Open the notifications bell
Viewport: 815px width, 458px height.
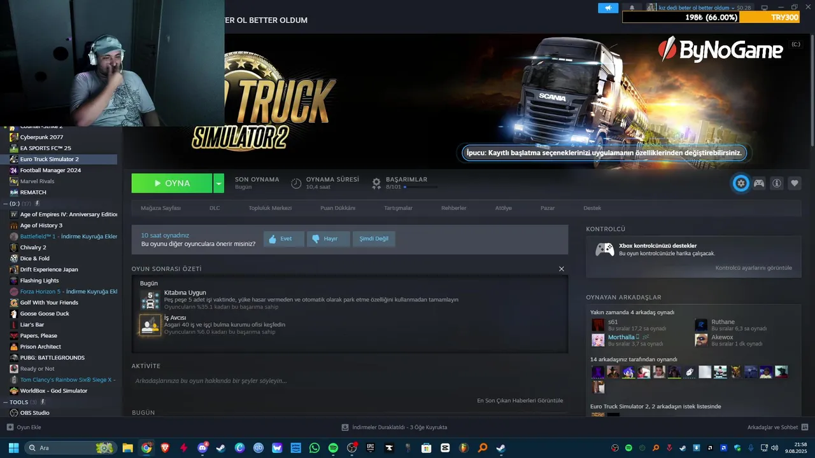tap(632, 8)
